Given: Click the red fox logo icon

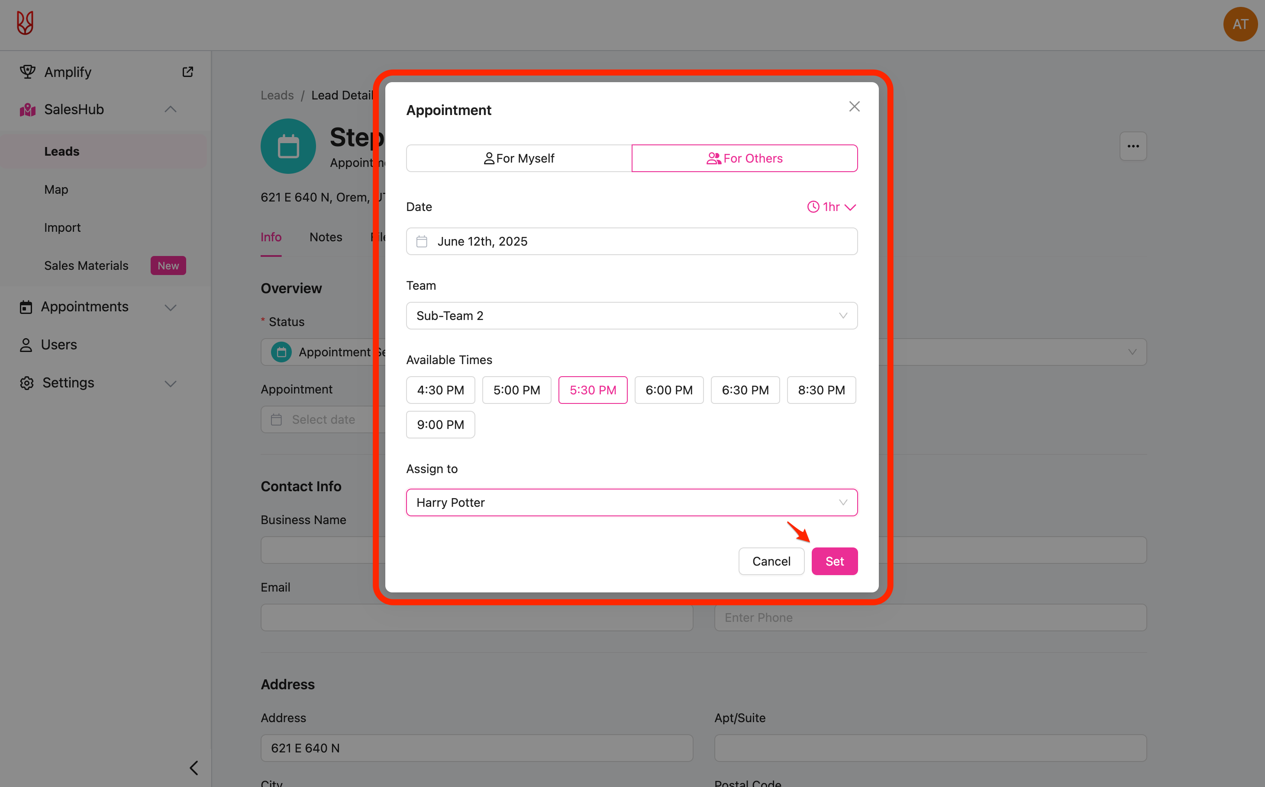Looking at the screenshot, I should 25,23.
